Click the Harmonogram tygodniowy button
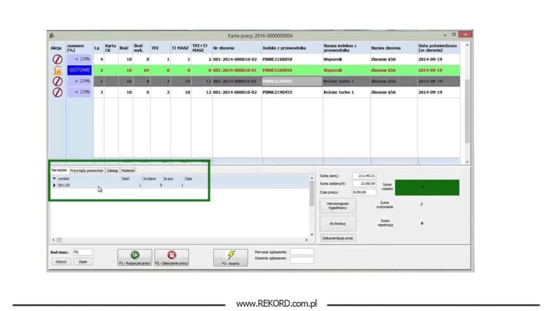 pos(338,206)
